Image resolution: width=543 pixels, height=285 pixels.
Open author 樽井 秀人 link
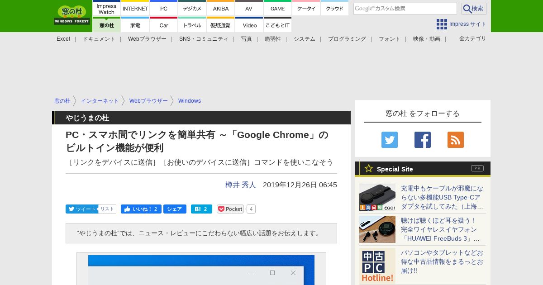click(x=241, y=185)
